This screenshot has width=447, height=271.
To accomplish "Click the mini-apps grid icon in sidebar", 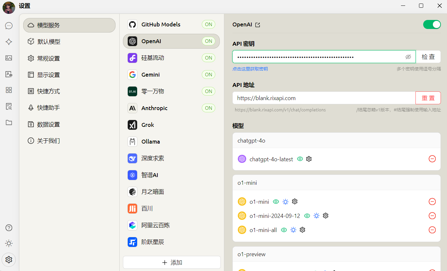I will 9,90.
